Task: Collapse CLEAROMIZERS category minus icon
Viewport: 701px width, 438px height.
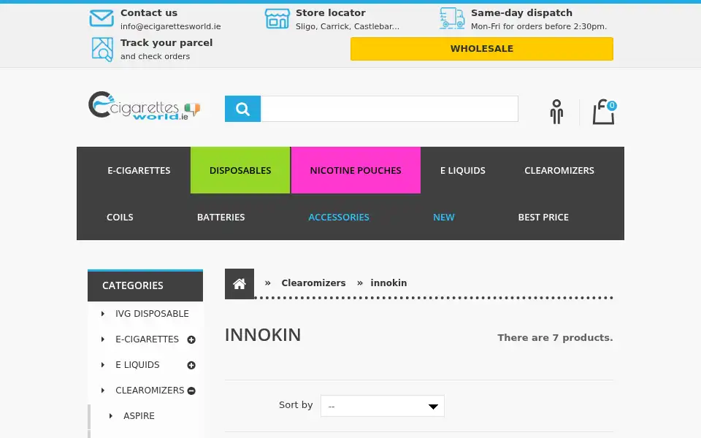Action: 191,391
